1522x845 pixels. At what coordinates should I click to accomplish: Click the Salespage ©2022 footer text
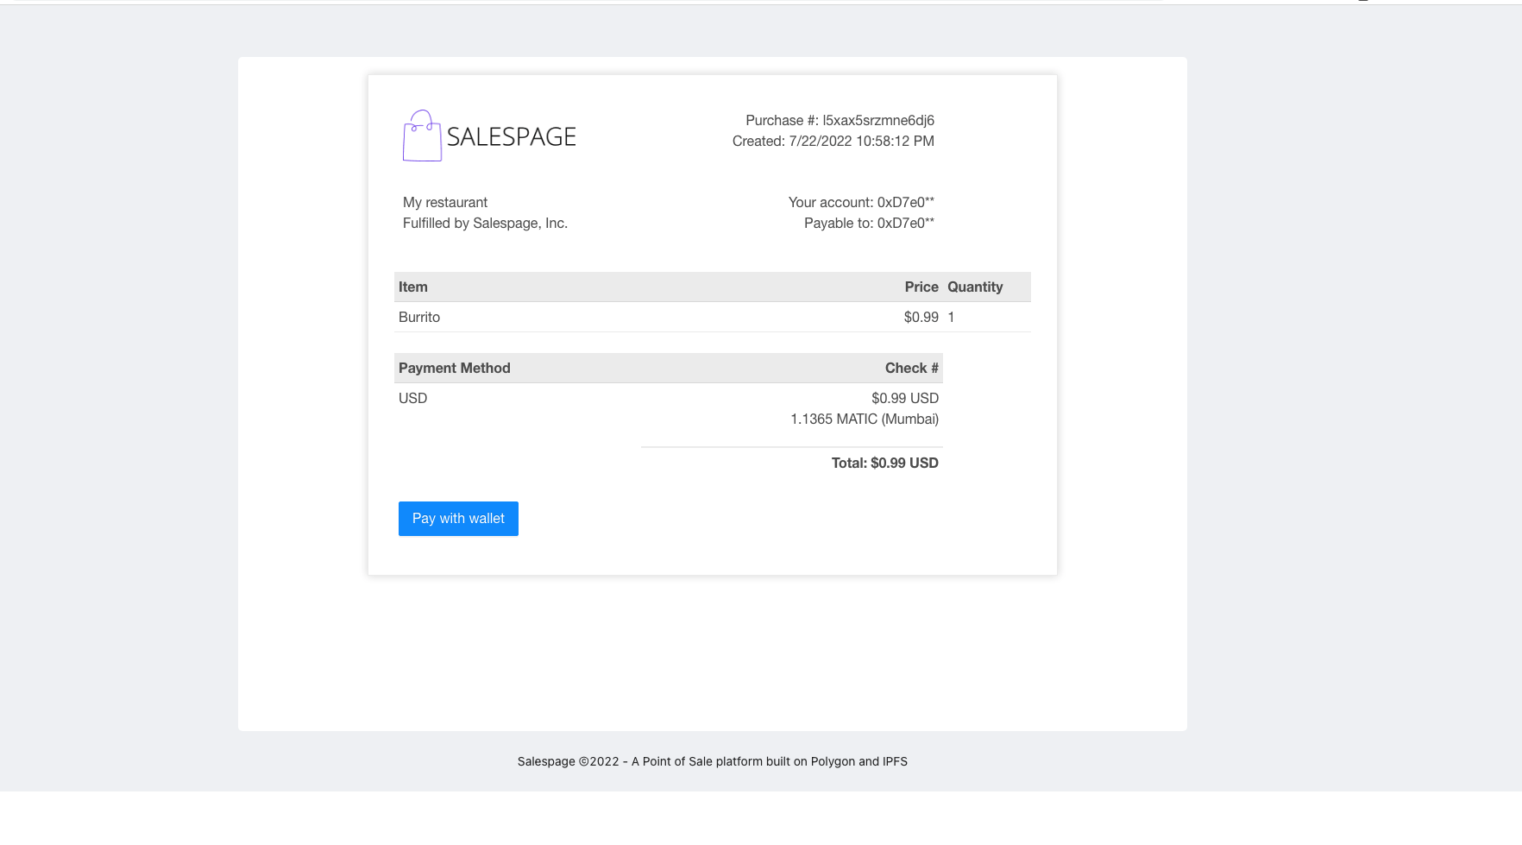(713, 761)
